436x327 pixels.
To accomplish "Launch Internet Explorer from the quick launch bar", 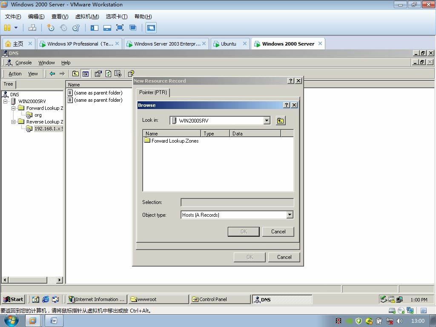I will pos(46,299).
